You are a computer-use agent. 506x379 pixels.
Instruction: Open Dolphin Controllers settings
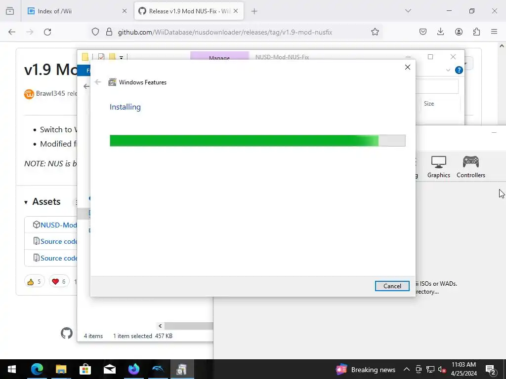(471, 167)
